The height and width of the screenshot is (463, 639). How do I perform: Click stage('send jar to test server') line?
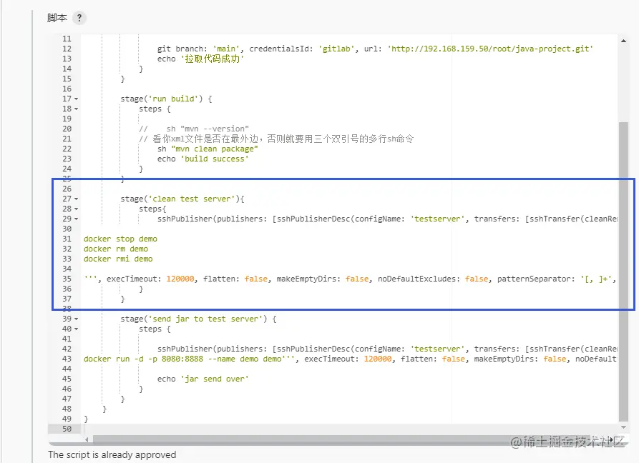(198, 319)
